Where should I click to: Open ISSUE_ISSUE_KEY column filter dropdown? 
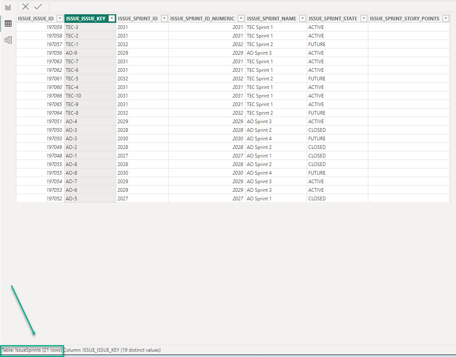point(111,18)
